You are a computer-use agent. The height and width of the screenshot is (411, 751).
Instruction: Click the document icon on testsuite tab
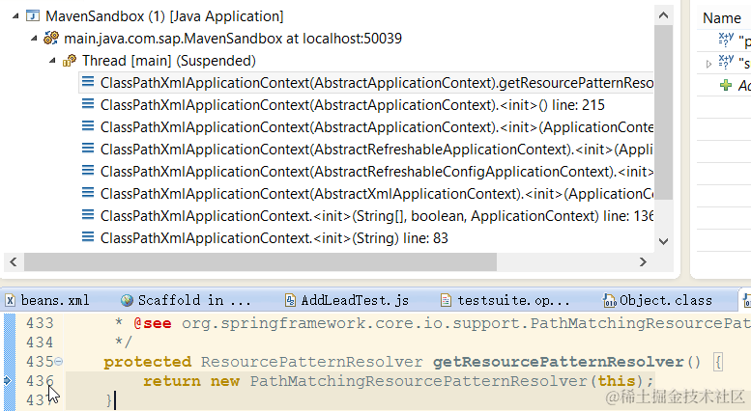(x=446, y=300)
